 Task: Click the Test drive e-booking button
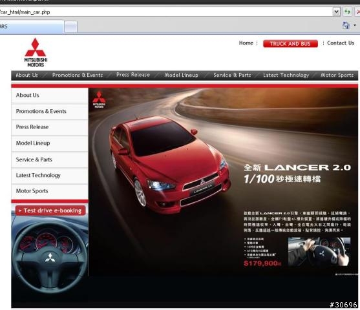click(50, 211)
